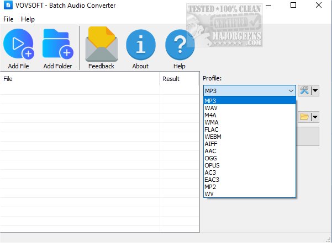Pick MP2 from the profile list
Screen dimensions: 332x243
(x=250, y=187)
